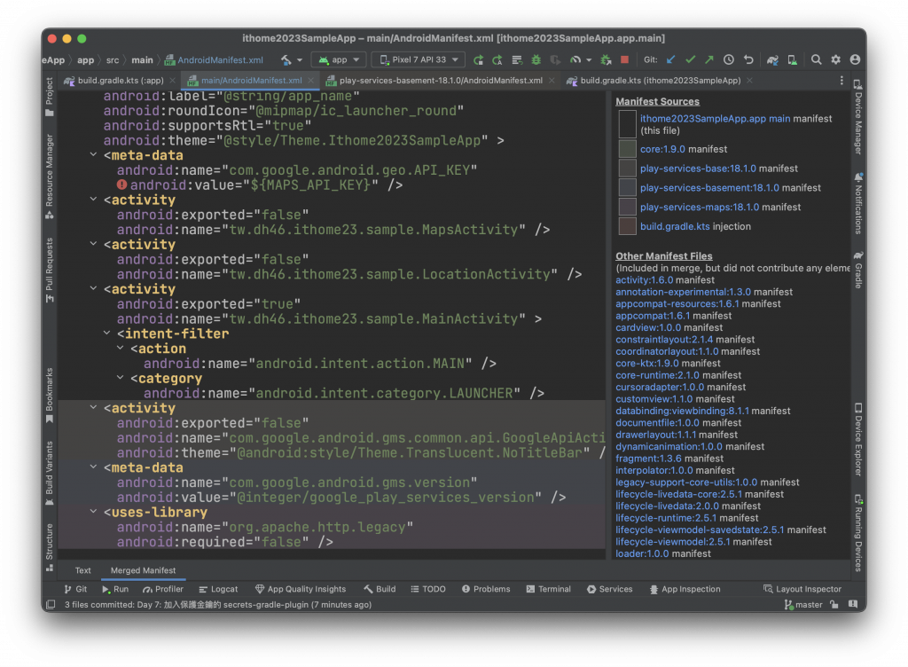Image resolution: width=908 pixels, height=667 pixels.
Task: Open the Problems tool window
Action: [x=486, y=589]
